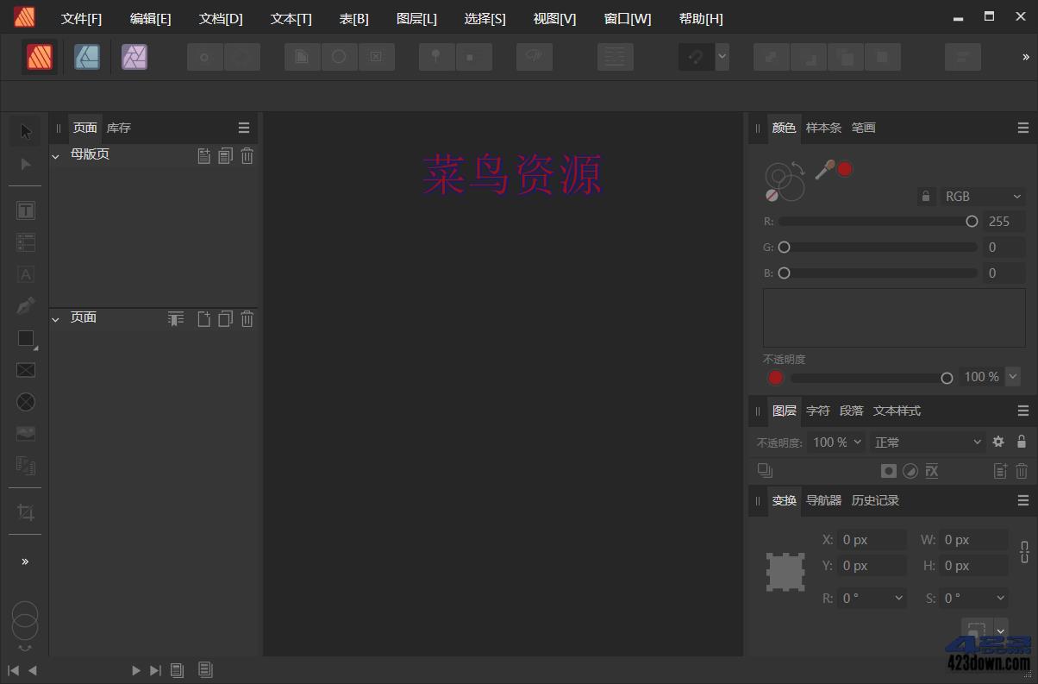Select the Picture Frame Rectangle tool
The image size is (1038, 684).
point(25,370)
